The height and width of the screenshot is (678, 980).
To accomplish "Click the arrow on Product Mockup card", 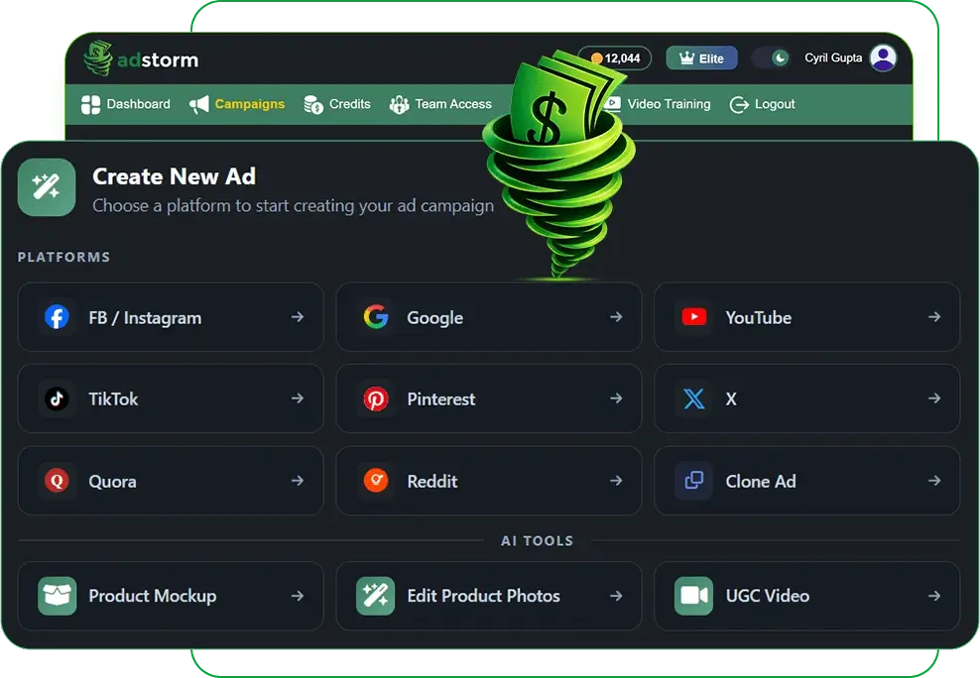I will [298, 596].
